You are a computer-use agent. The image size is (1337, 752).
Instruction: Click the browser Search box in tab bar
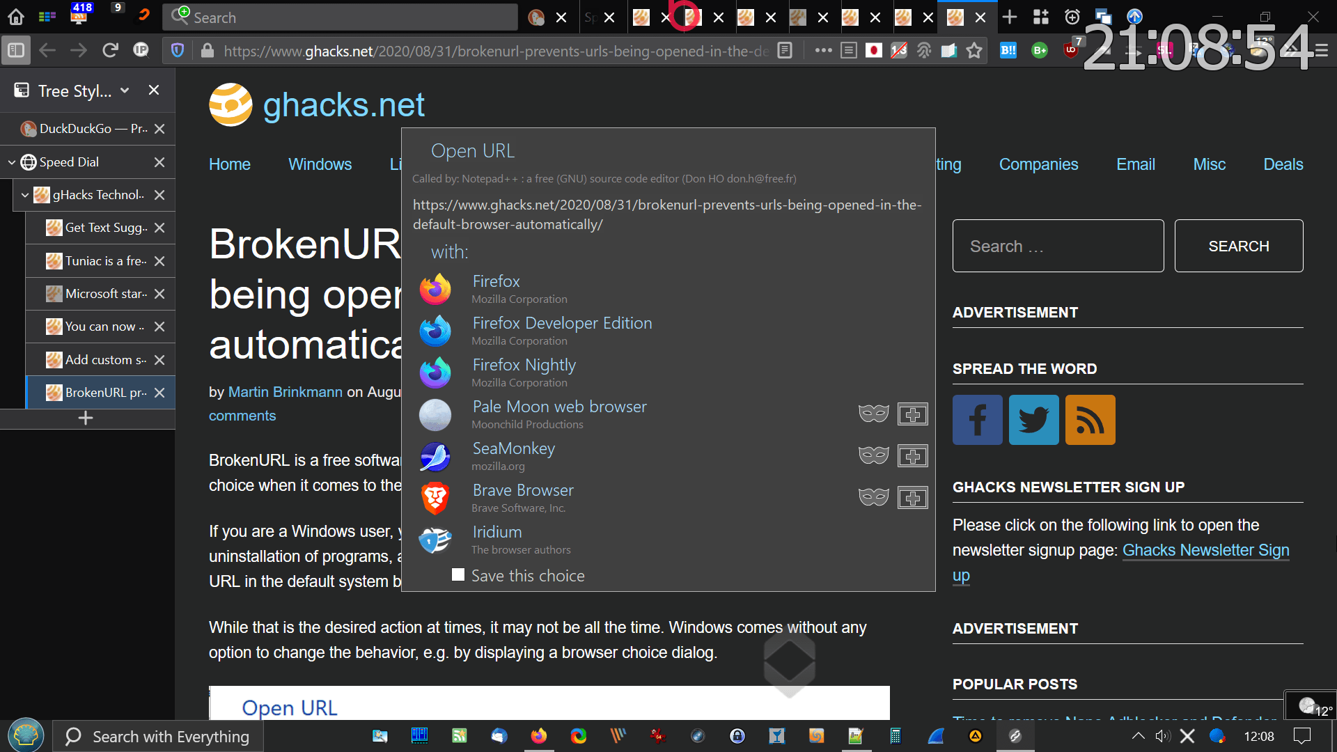(341, 17)
